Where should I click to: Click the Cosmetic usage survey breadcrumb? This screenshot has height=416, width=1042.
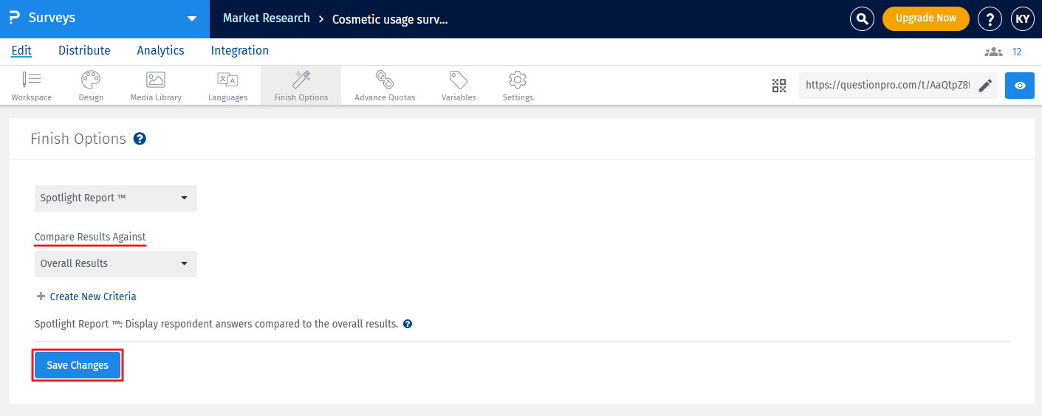click(390, 19)
